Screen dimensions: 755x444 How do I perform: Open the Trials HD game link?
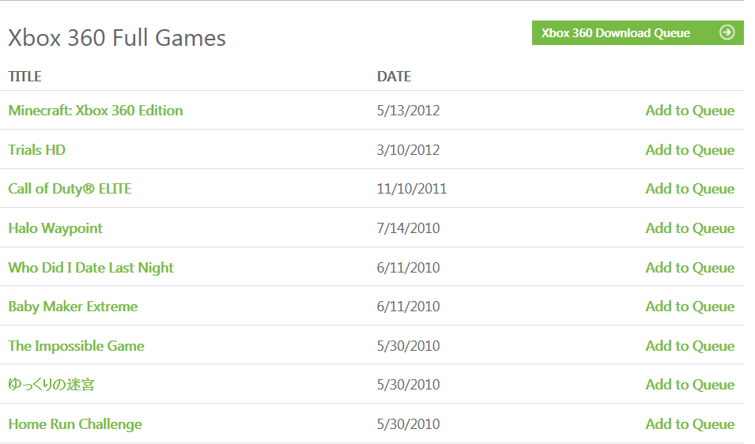point(37,150)
